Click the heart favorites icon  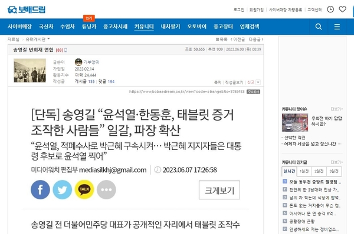coord(342,9)
